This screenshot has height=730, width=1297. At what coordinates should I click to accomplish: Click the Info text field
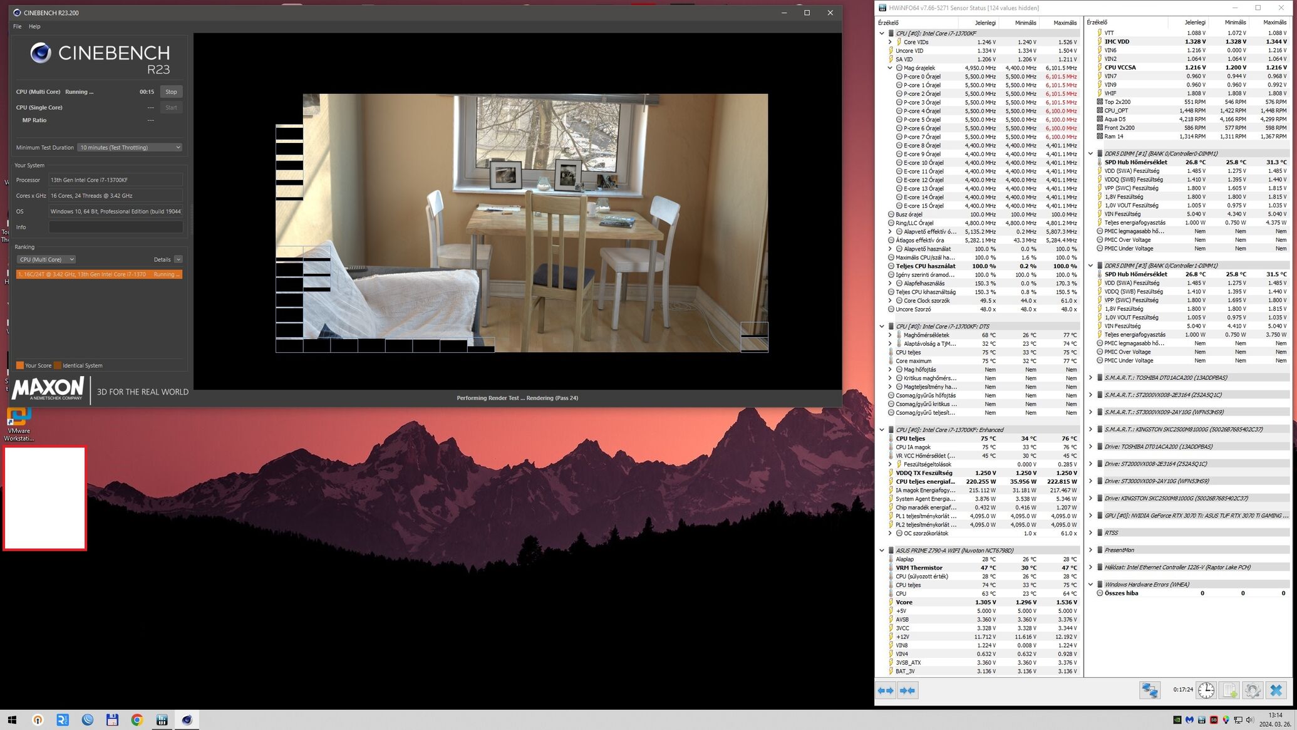(x=116, y=227)
